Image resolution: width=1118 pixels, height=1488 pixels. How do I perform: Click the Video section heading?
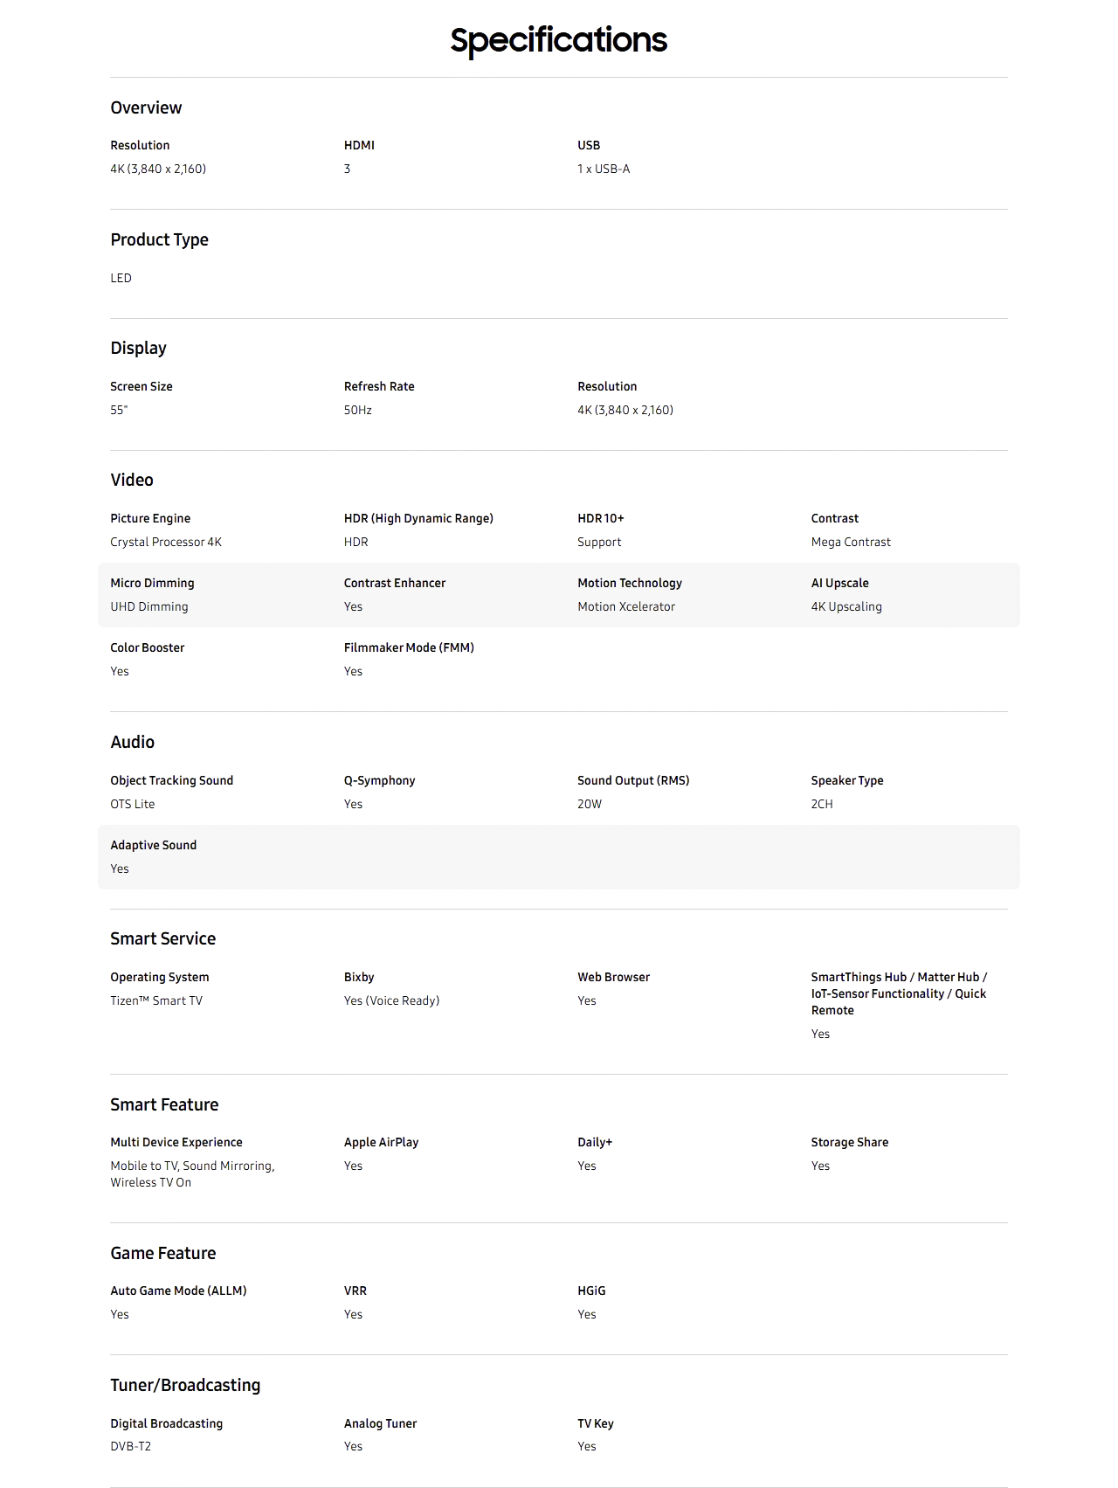click(132, 480)
